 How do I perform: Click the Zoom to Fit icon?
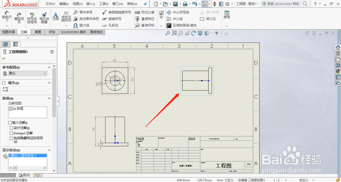pos(167,33)
